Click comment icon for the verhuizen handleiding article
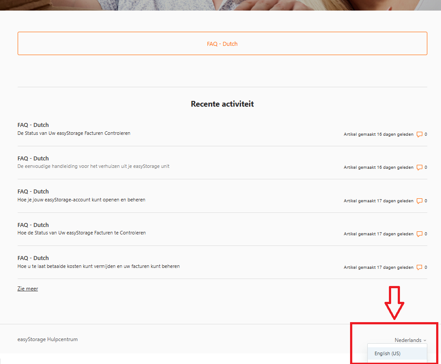Screen dimensions: 441x364 (419, 167)
